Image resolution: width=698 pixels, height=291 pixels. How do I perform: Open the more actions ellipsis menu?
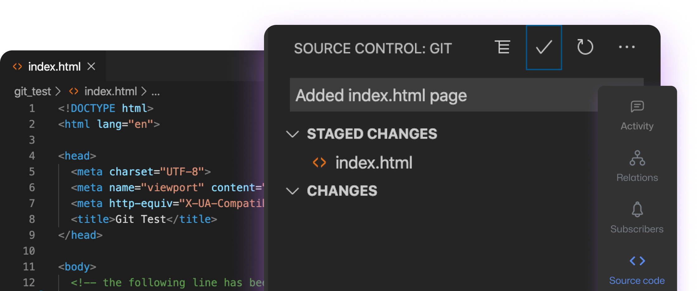(x=627, y=47)
